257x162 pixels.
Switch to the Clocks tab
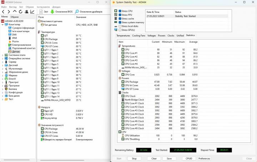171,36
